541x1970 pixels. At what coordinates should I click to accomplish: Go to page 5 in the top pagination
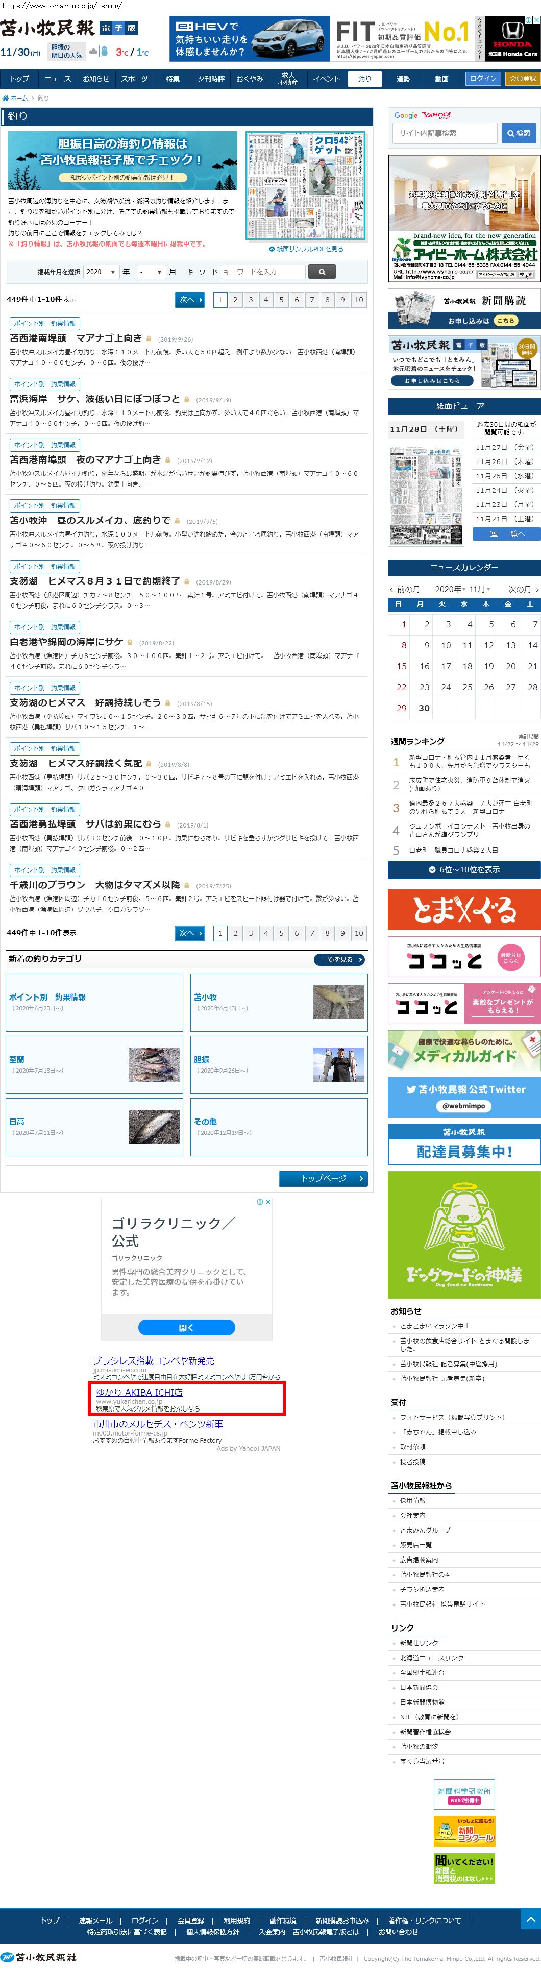click(x=281, y=300)
